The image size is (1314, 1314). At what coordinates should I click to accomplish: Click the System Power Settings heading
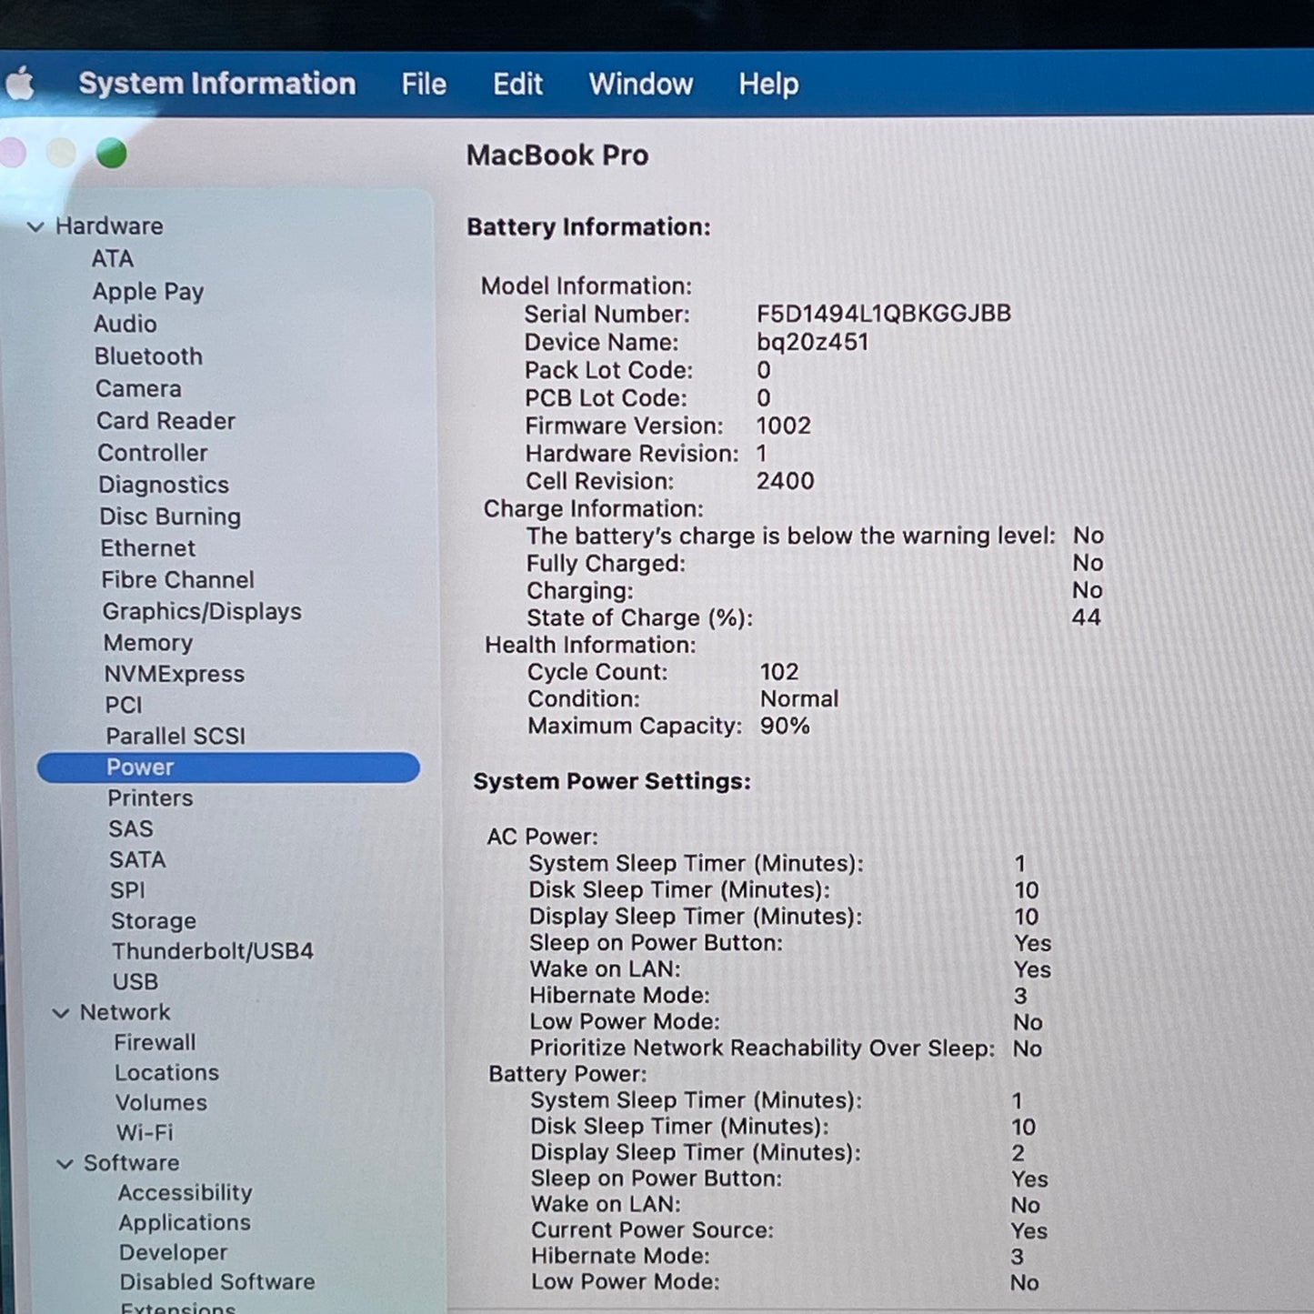[x=612, y=782]
